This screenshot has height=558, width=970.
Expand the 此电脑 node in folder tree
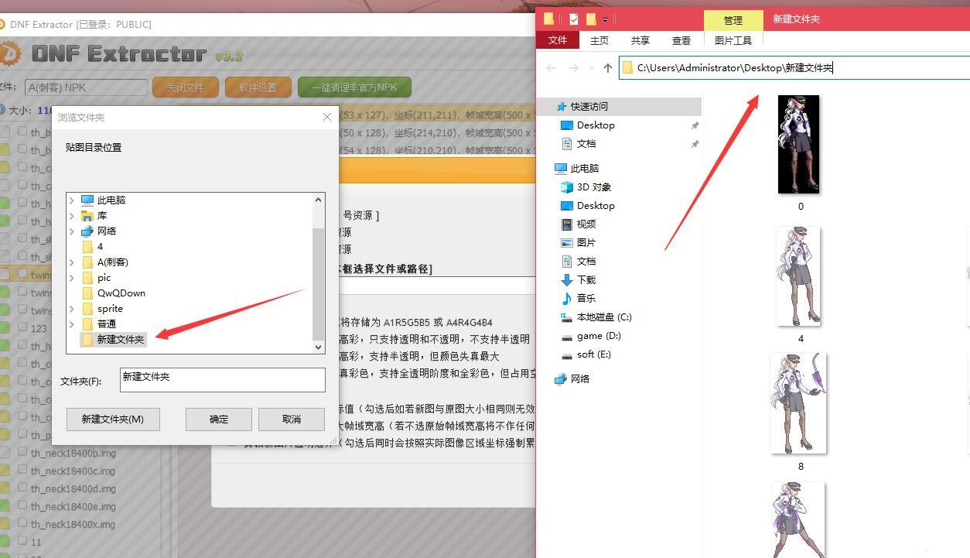72,200
